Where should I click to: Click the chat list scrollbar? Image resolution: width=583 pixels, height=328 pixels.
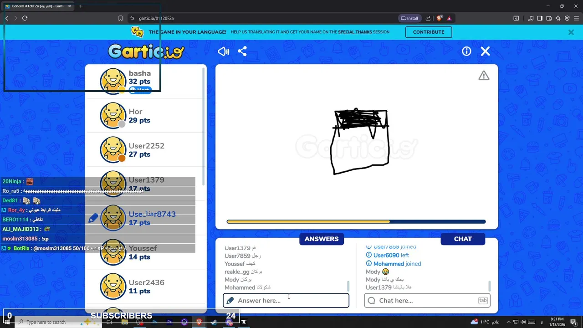[490, 286]
